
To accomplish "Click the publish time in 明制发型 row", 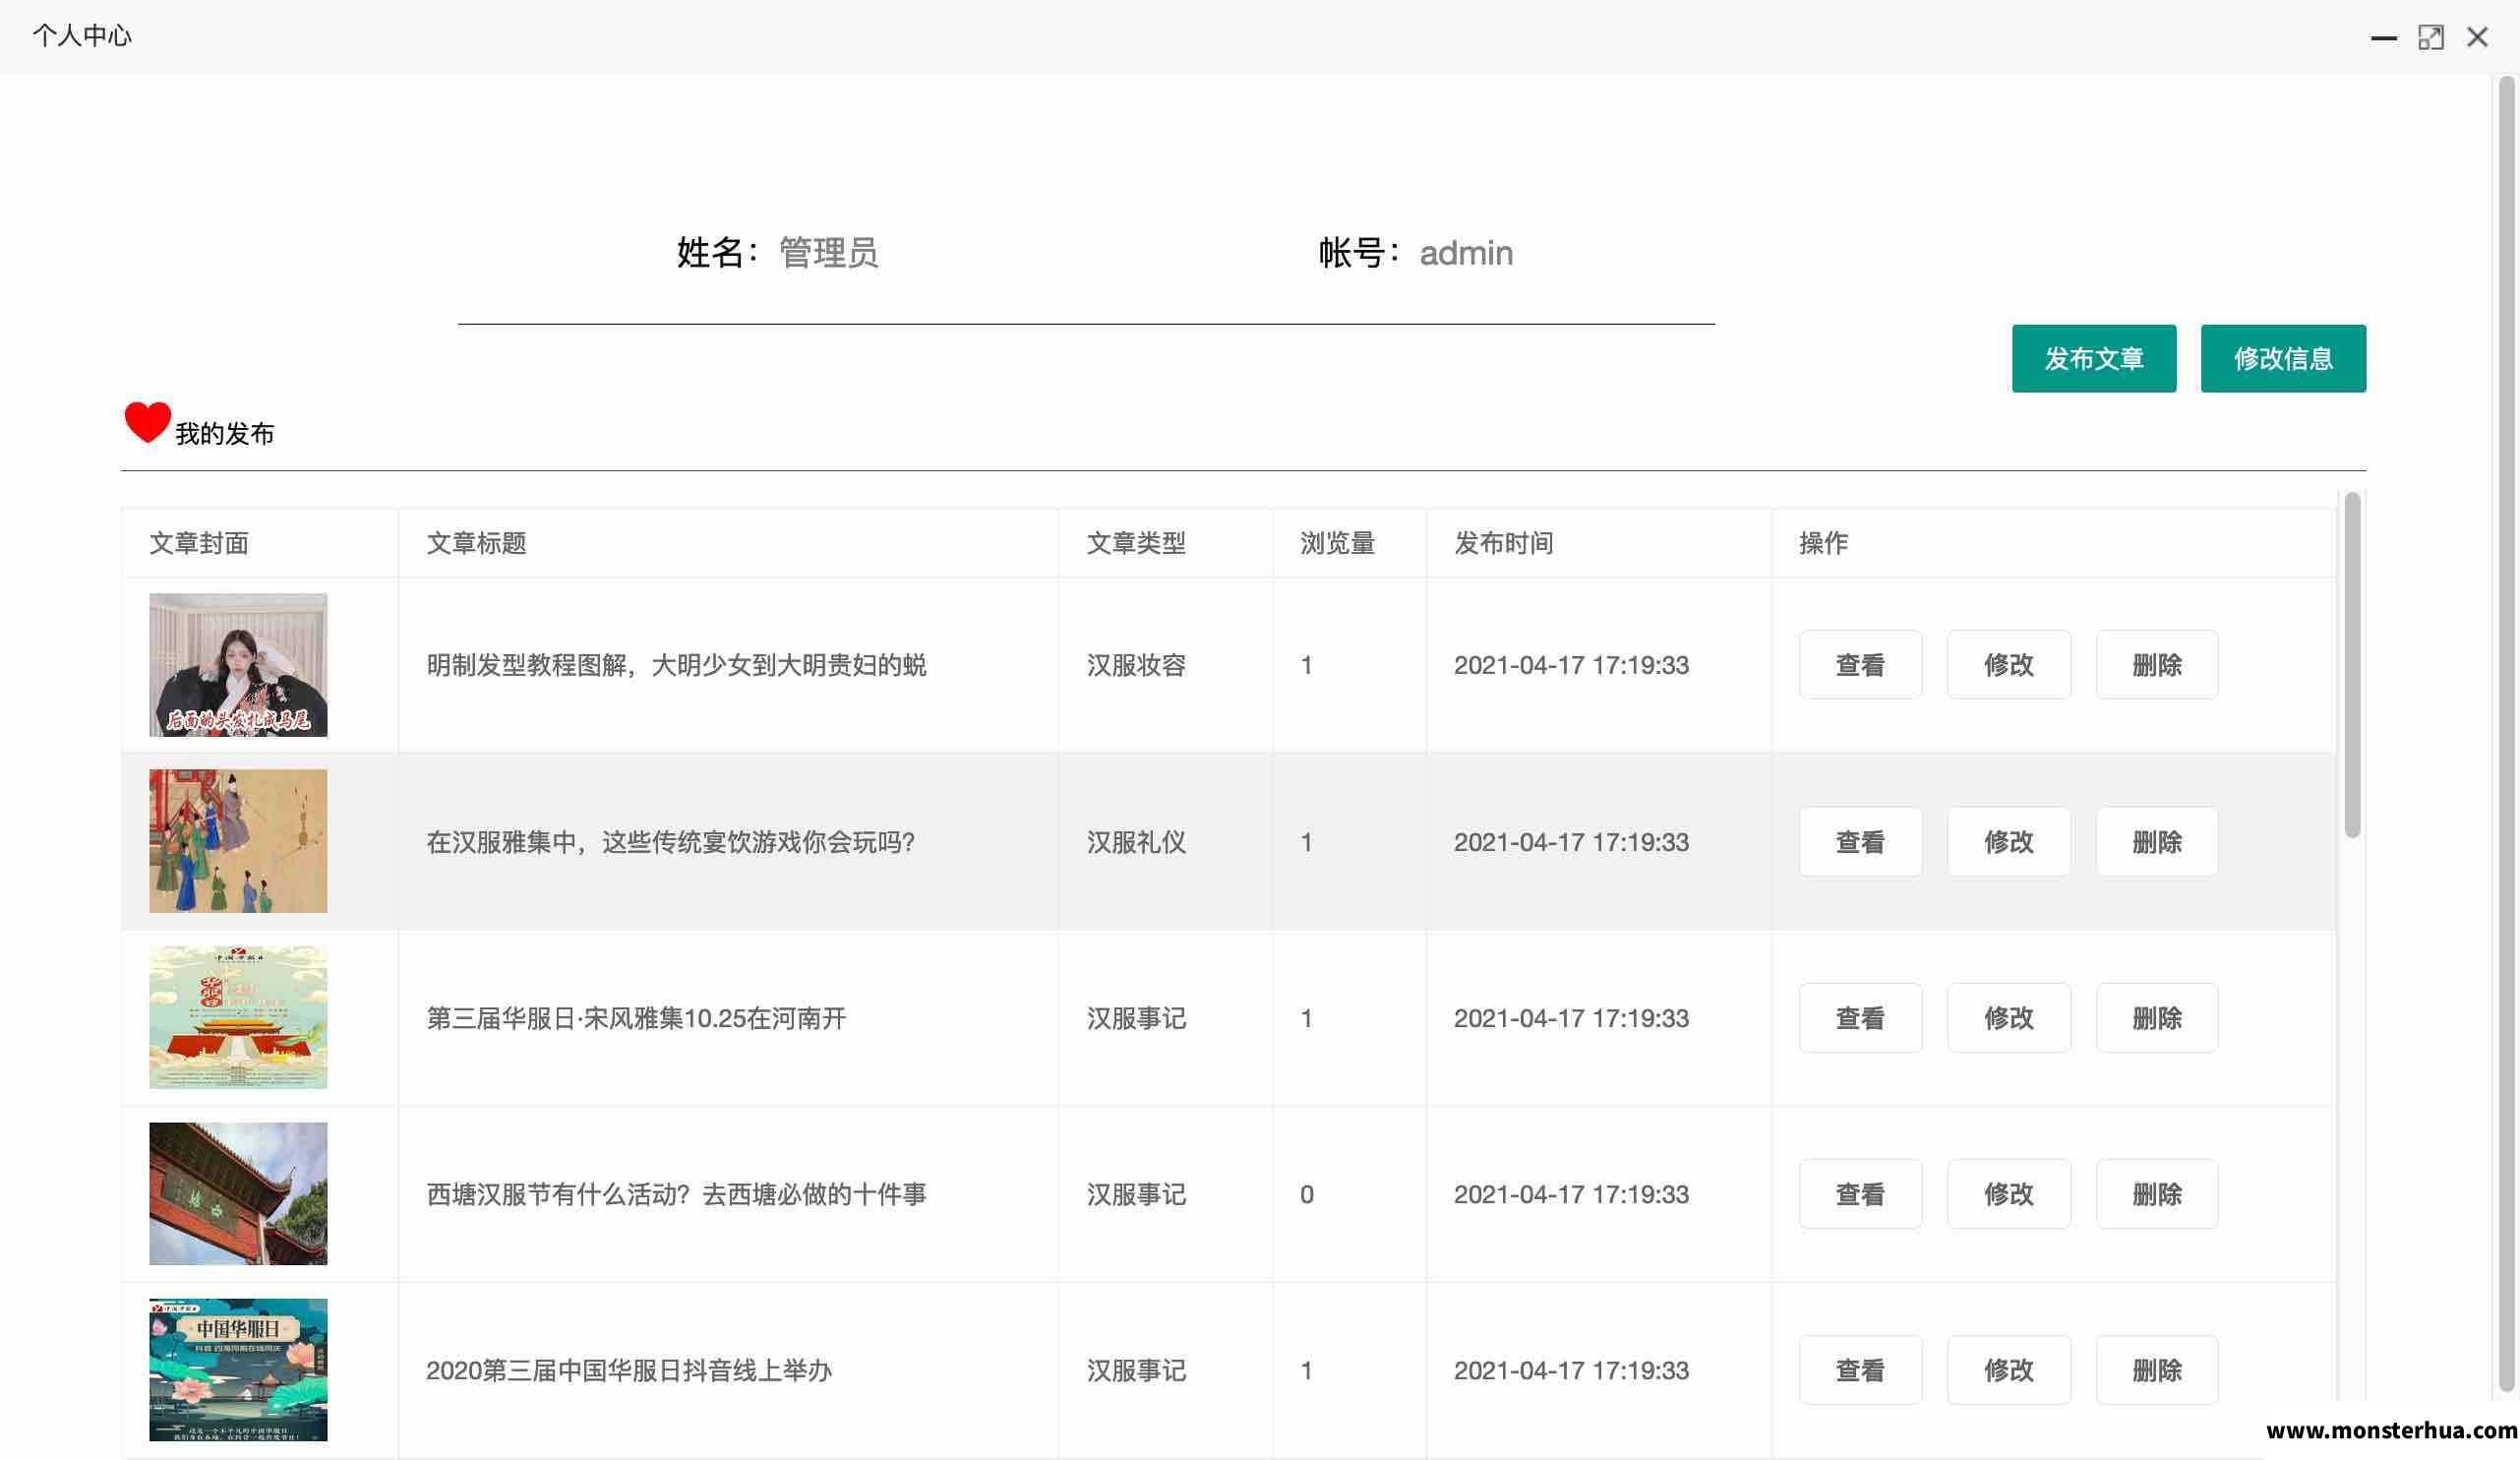I will pos(1571,664).
